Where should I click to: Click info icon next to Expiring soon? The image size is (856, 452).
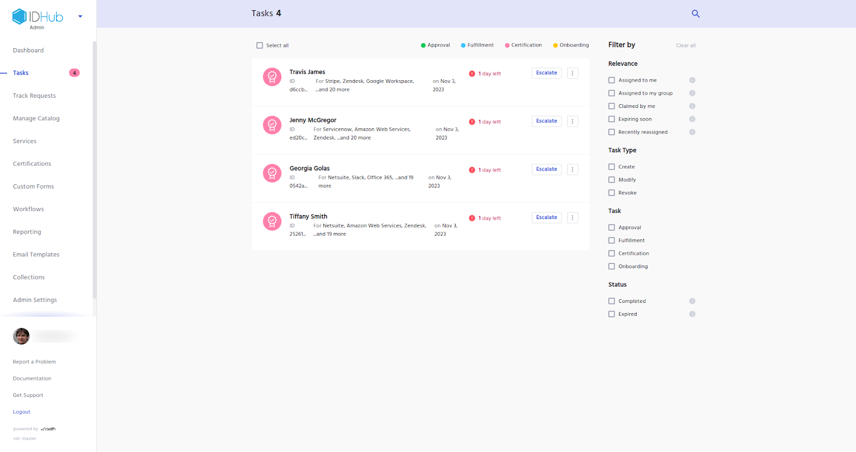click(692, 119)
